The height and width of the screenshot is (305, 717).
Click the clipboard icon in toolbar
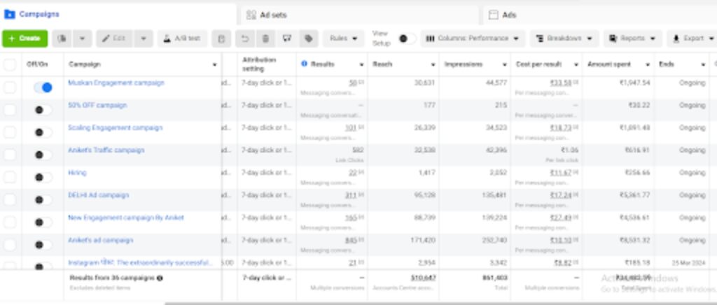(x=221, y=38)
